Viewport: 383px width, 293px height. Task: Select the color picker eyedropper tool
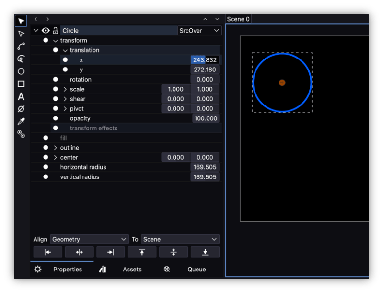coord(21,121)
